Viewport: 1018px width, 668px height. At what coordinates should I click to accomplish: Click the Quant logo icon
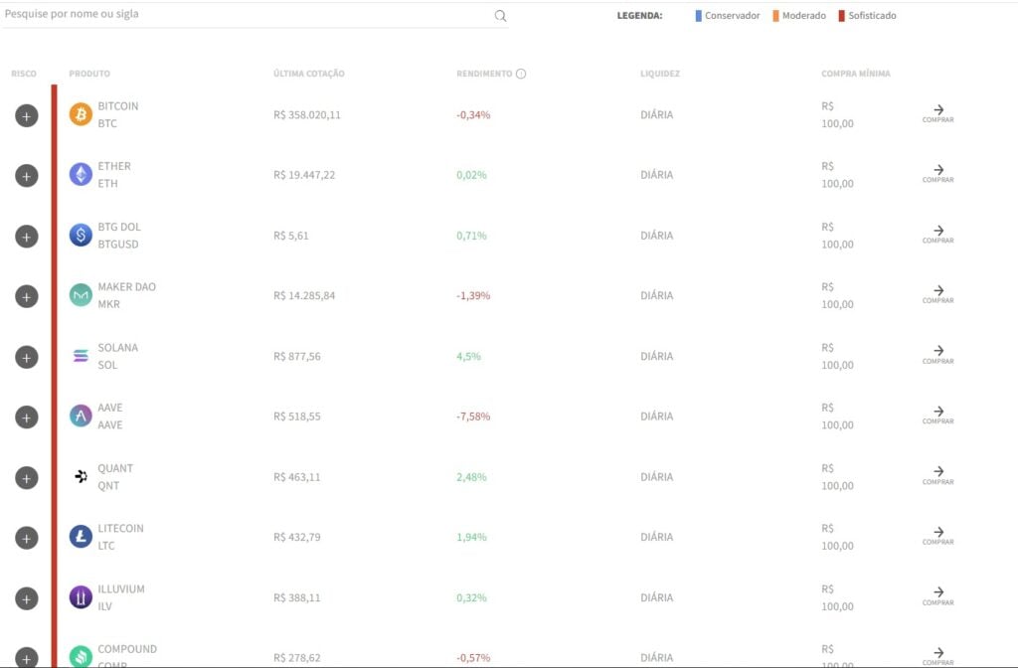[81, 476]
